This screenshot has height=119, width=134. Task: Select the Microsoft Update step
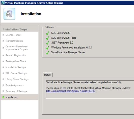14,41
